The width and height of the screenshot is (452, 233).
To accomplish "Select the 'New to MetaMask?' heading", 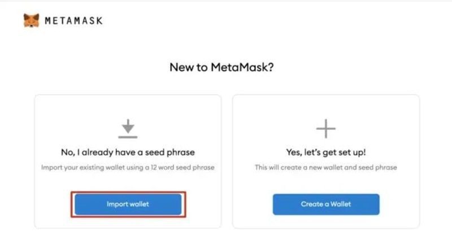I will point(221,68).
